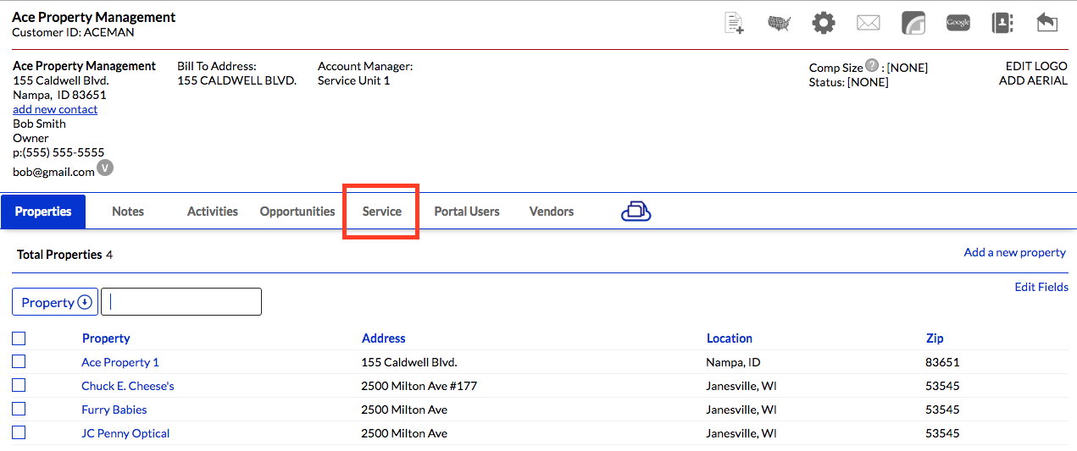Check the Chuck E. Cheese's row checkbox
Viewport: 1077px width, 451px height.
coord(19,385)
